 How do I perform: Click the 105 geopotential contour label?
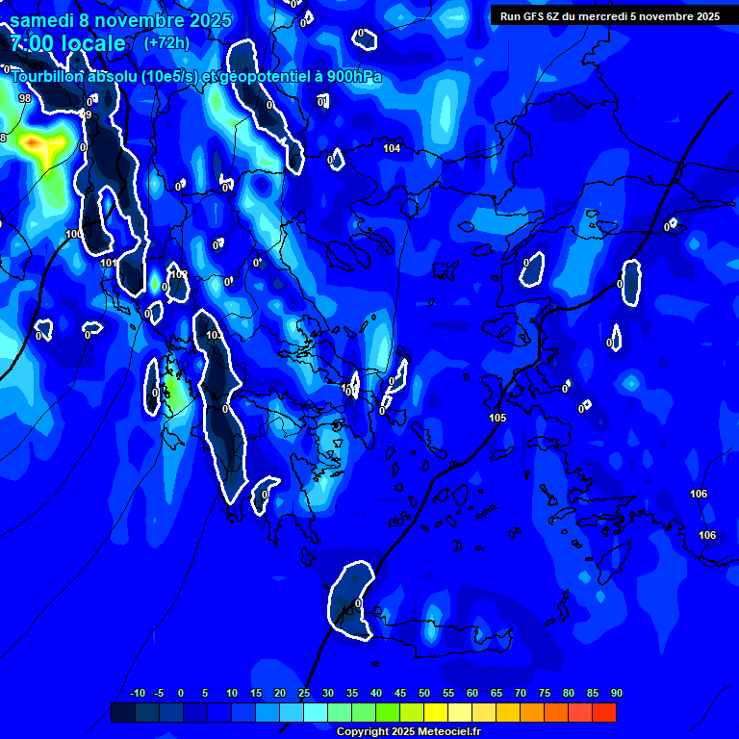tap(497, 418)
